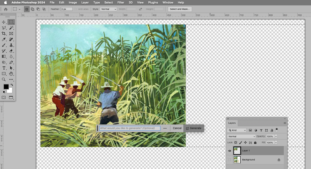Screen dimensions: 311x169
Task: Open the Filter menu
Action: coord(120,2)
